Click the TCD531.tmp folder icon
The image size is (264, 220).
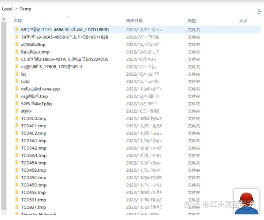[17, 200]
